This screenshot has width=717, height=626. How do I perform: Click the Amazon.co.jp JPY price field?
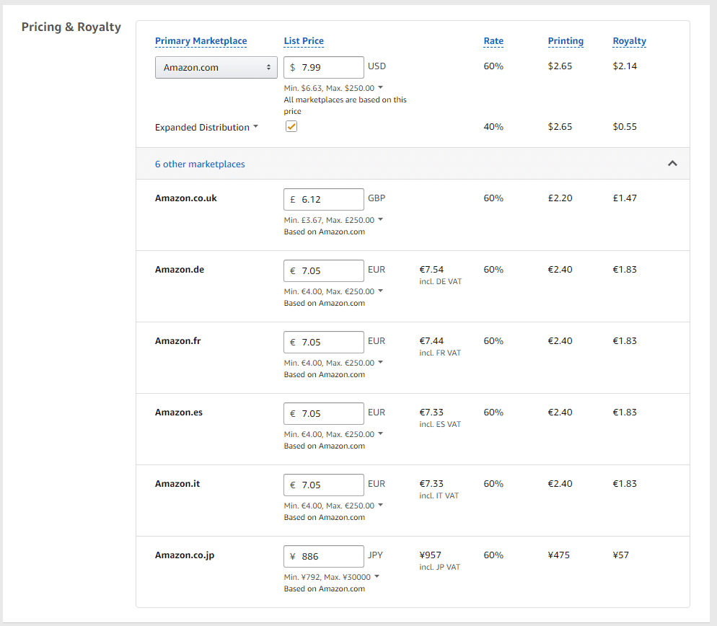point(324,556)
